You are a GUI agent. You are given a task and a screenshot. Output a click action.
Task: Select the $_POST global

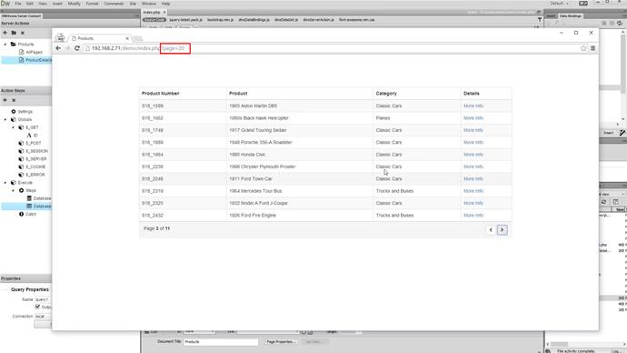(30, 143)
